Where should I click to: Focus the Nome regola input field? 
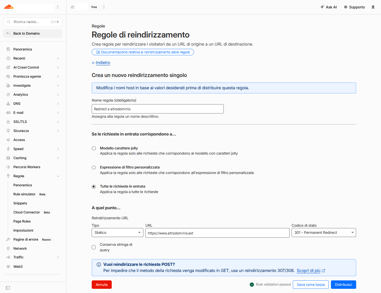158,109
